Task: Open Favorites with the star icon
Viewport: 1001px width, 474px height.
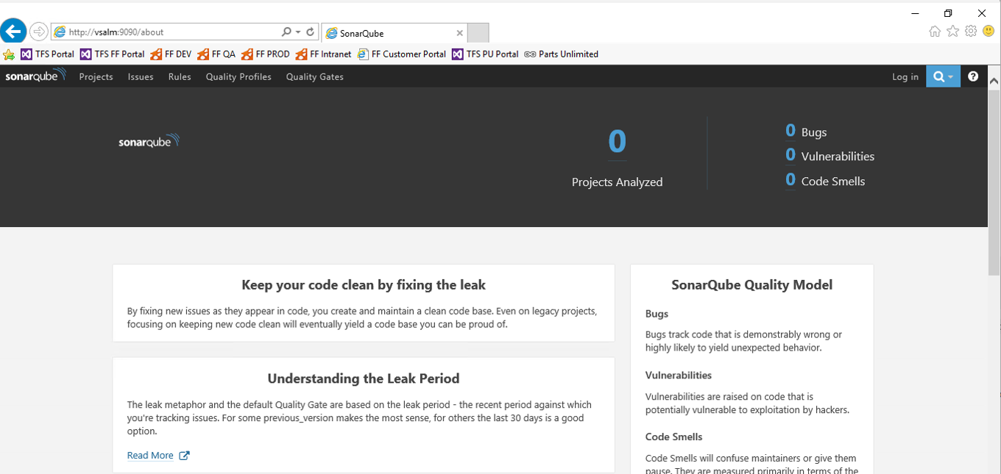Action: tap(953, 31)
